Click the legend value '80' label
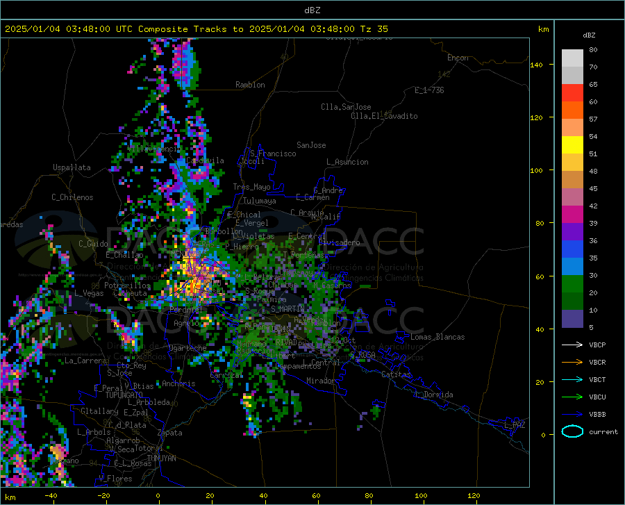This screenshot has height=505, width=625. click(593, 50)
